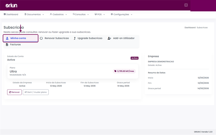
Task: Click the Facturas document icon
Action: [x=7, y=45]
